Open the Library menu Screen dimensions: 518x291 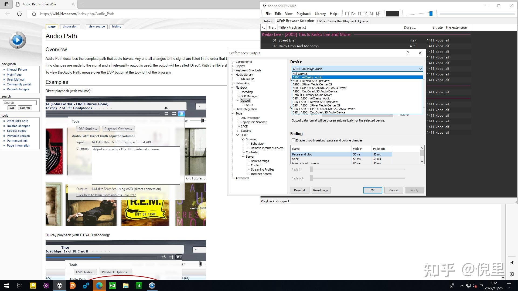[320, 14]
